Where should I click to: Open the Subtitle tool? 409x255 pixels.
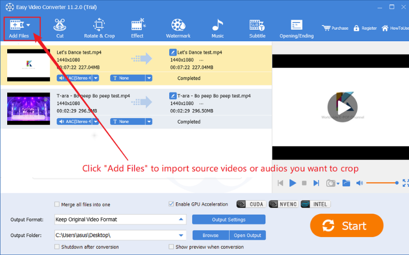pyautogui.click(x=257, y=29)
